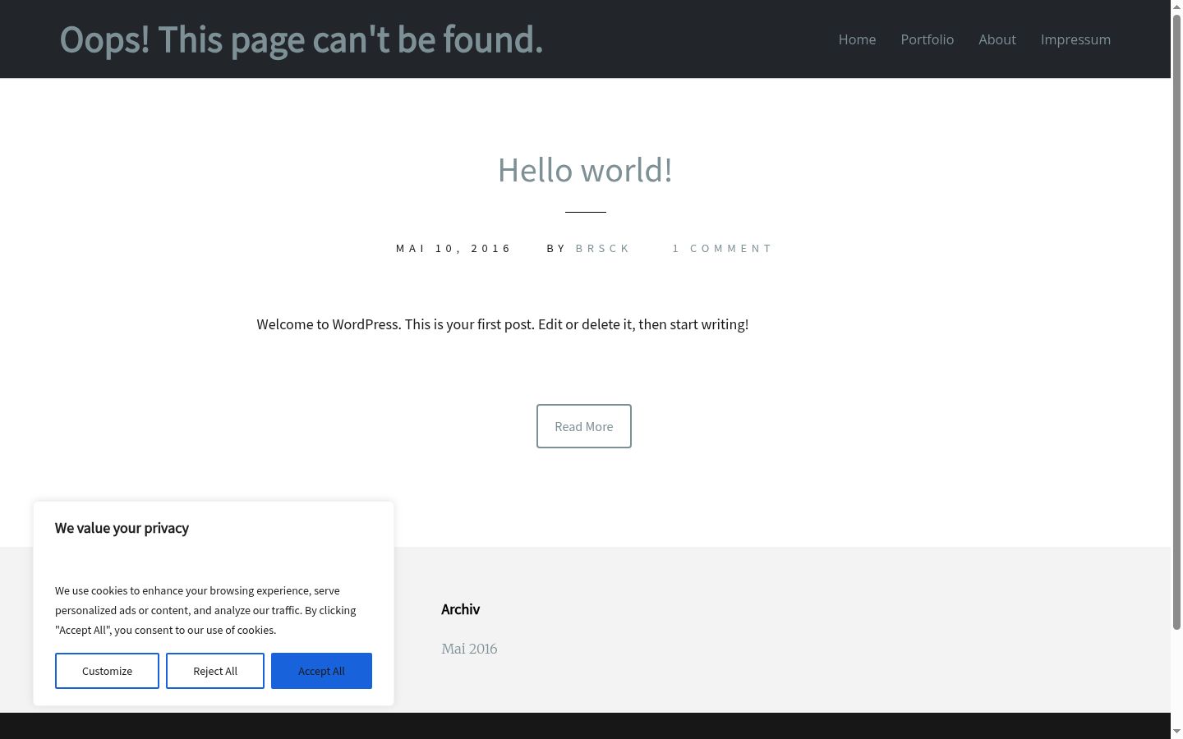Accept all cookies
Screen dimensions: 1183x739
tap(321, 671)
